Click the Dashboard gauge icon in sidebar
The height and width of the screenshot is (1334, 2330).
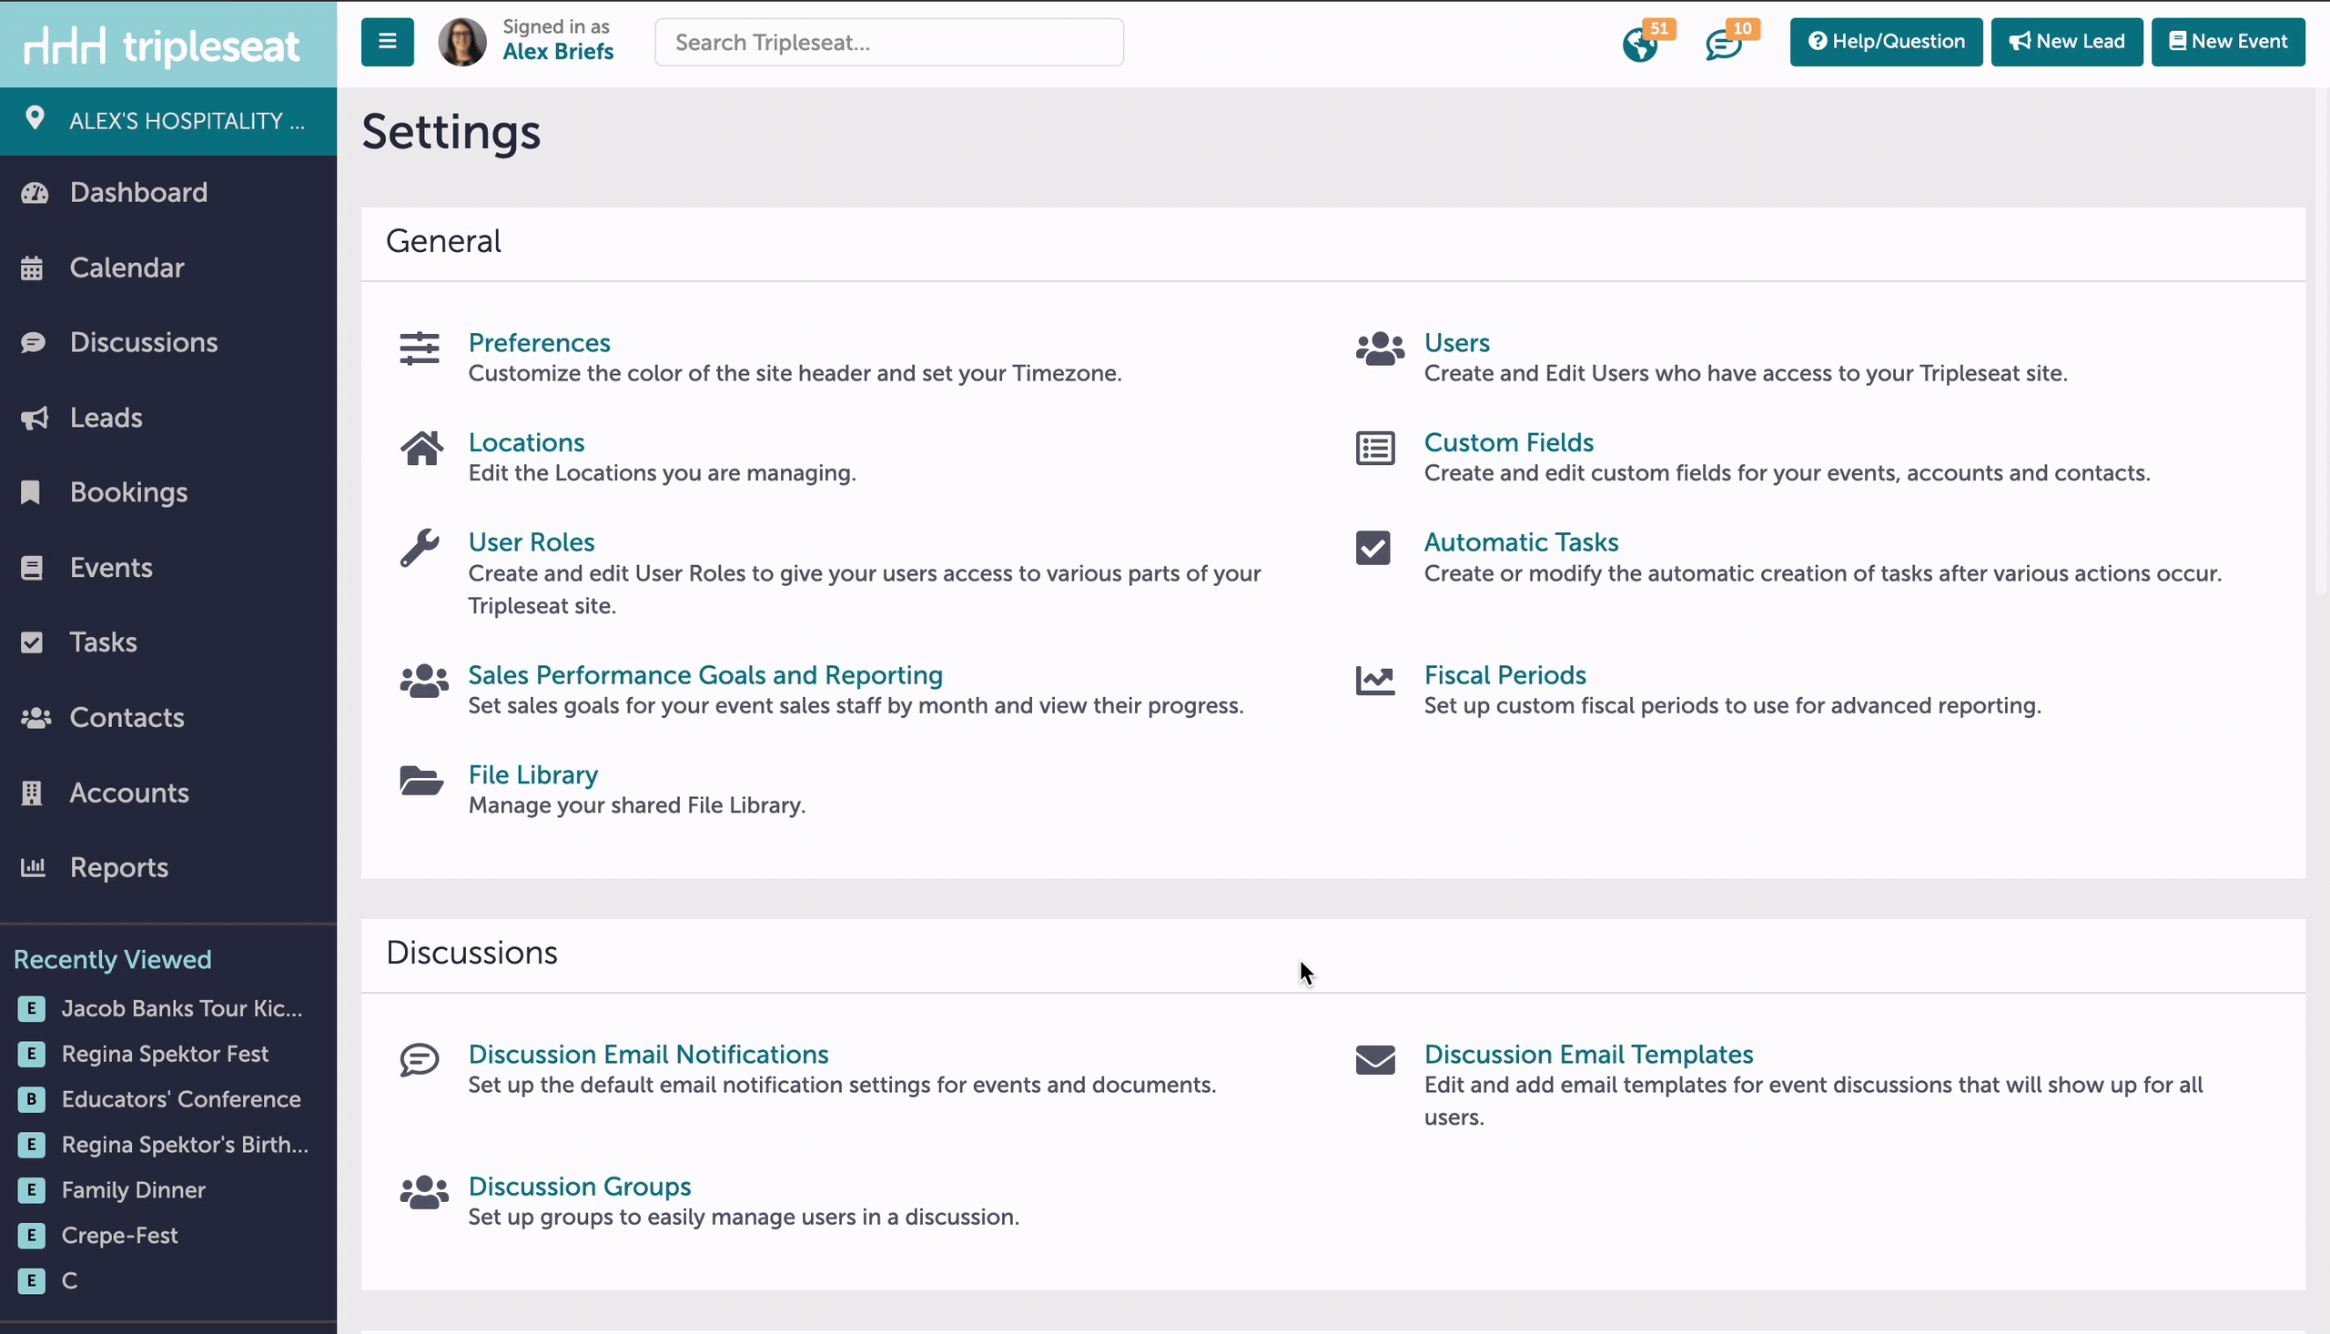(x=35, y=193)
